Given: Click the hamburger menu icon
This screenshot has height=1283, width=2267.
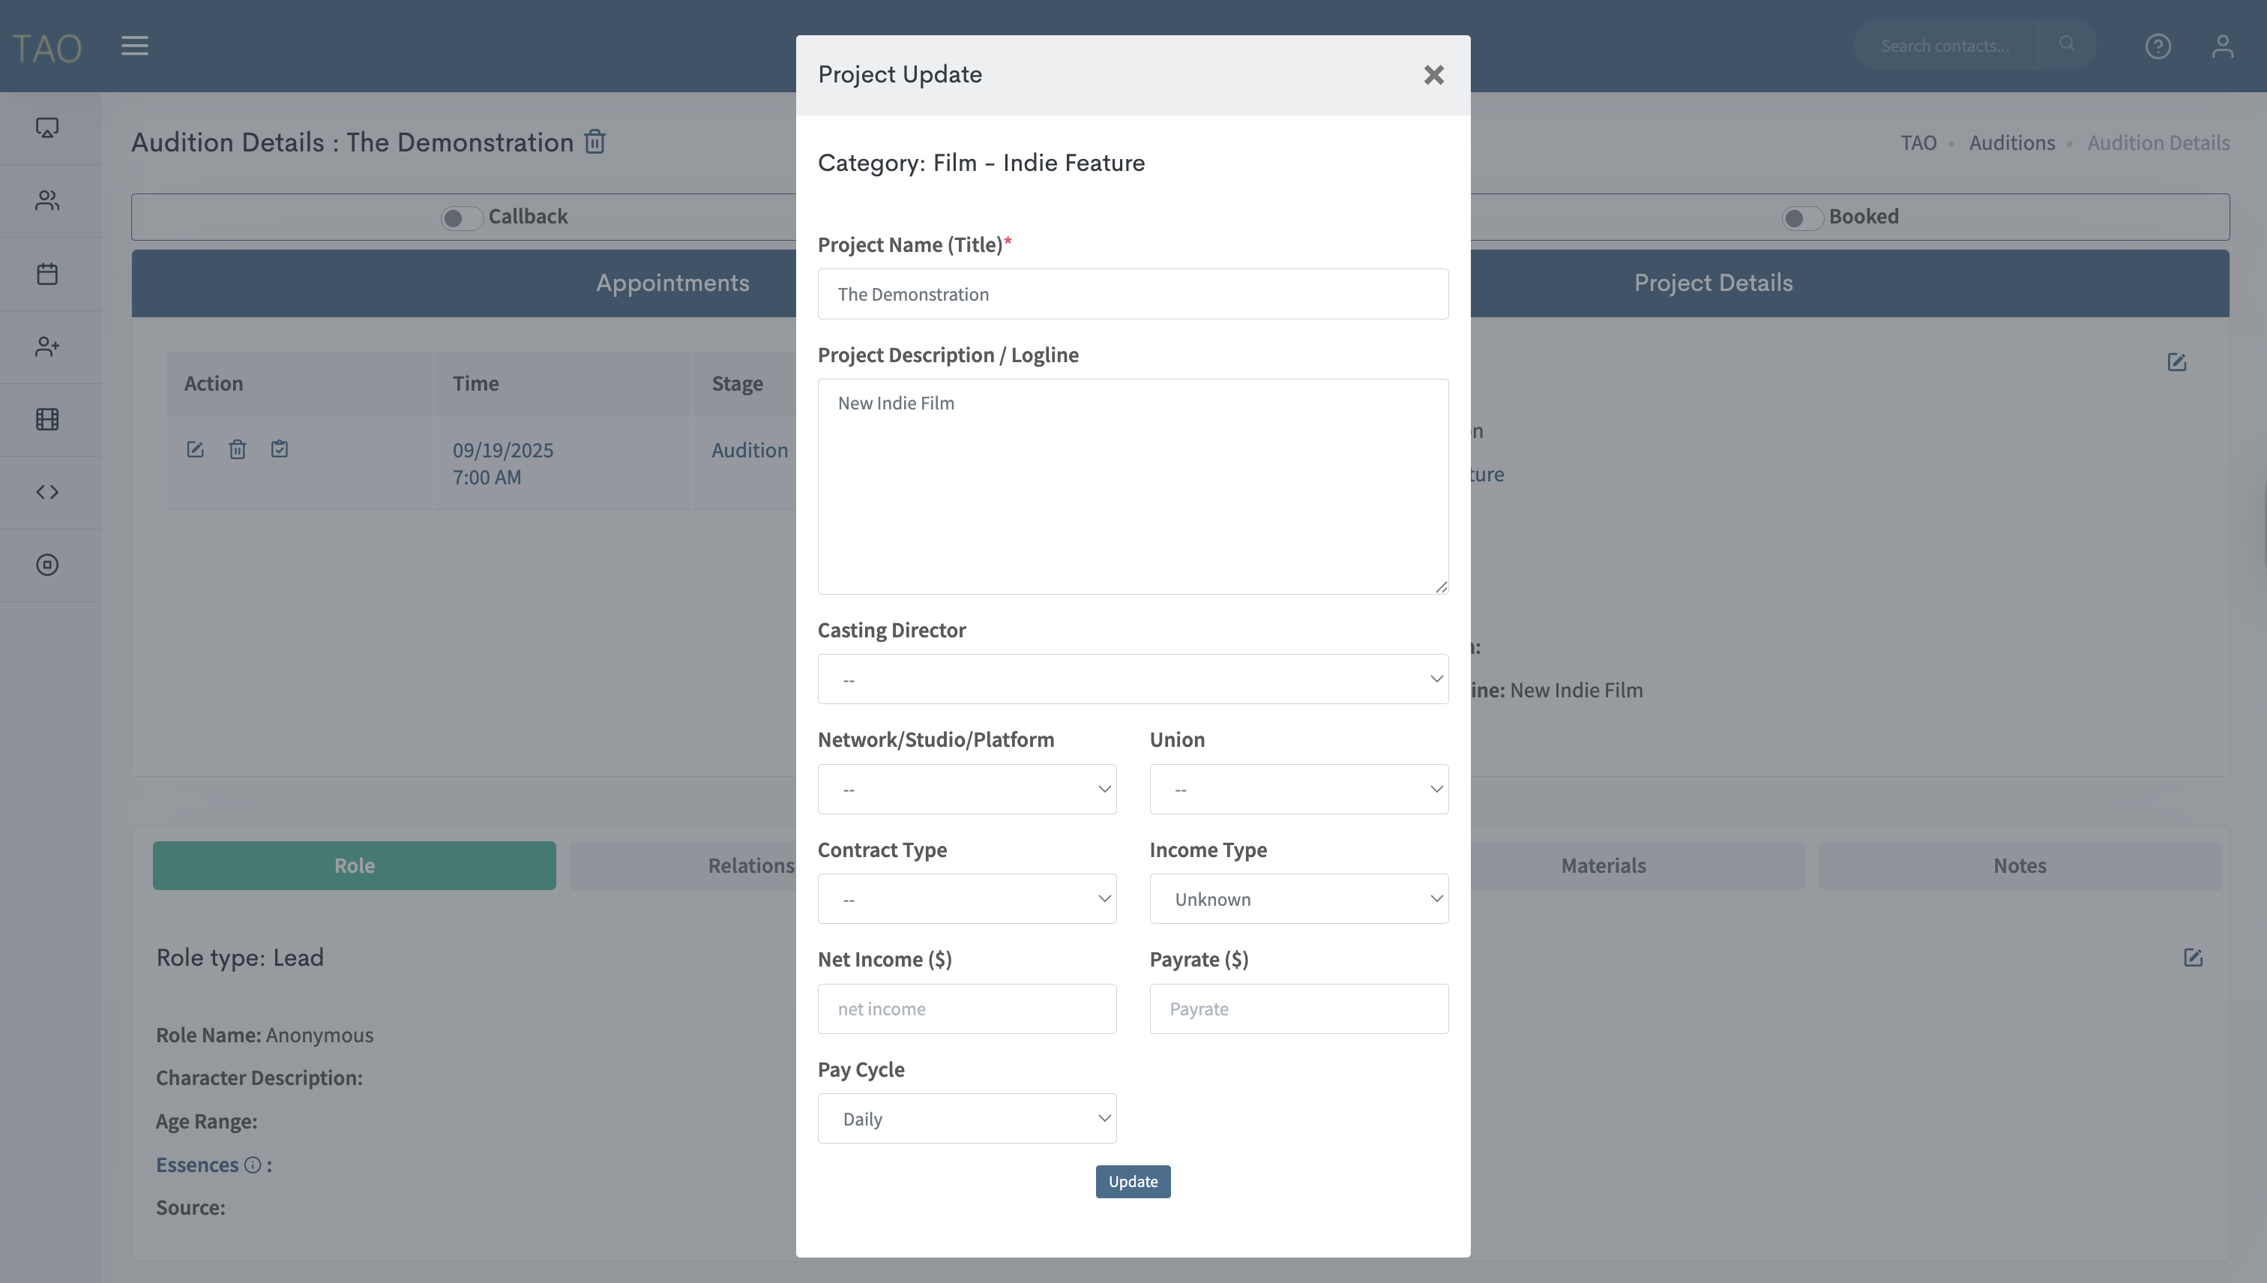Looking at the screenshot, I should [135, 46].
